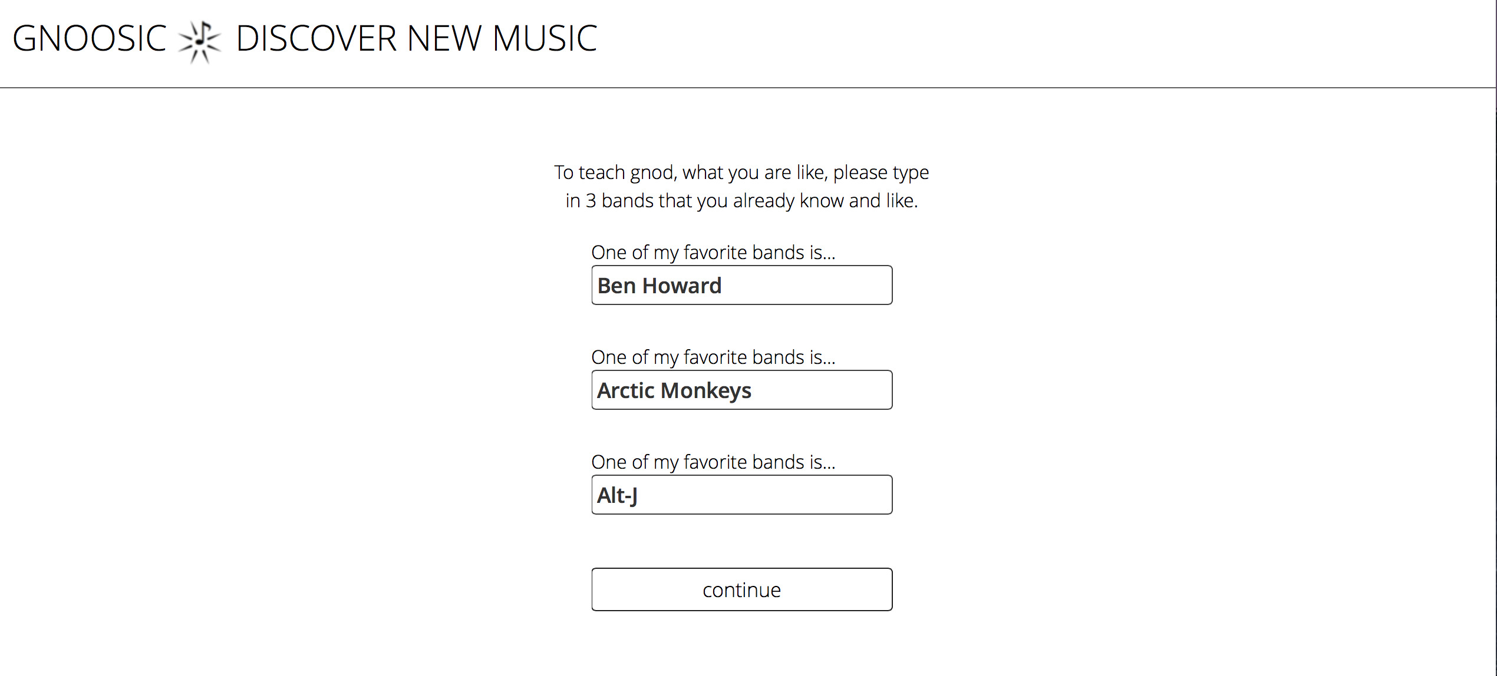The width and height of the screenshot is (1497, 676).
Task: Click the DISCOVER NEW MUSIC heading
Action: pyautogui.click(x=417, y=39)
